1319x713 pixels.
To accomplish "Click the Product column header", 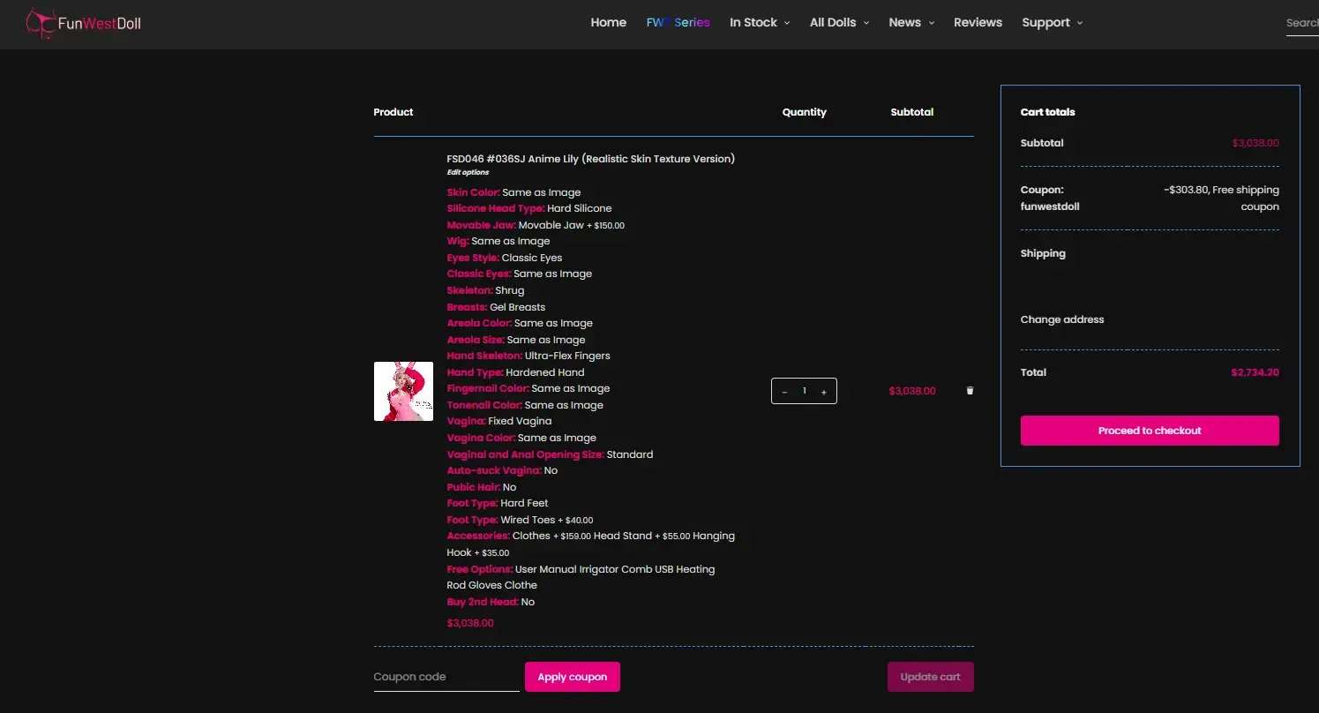I will click(393, 112).
